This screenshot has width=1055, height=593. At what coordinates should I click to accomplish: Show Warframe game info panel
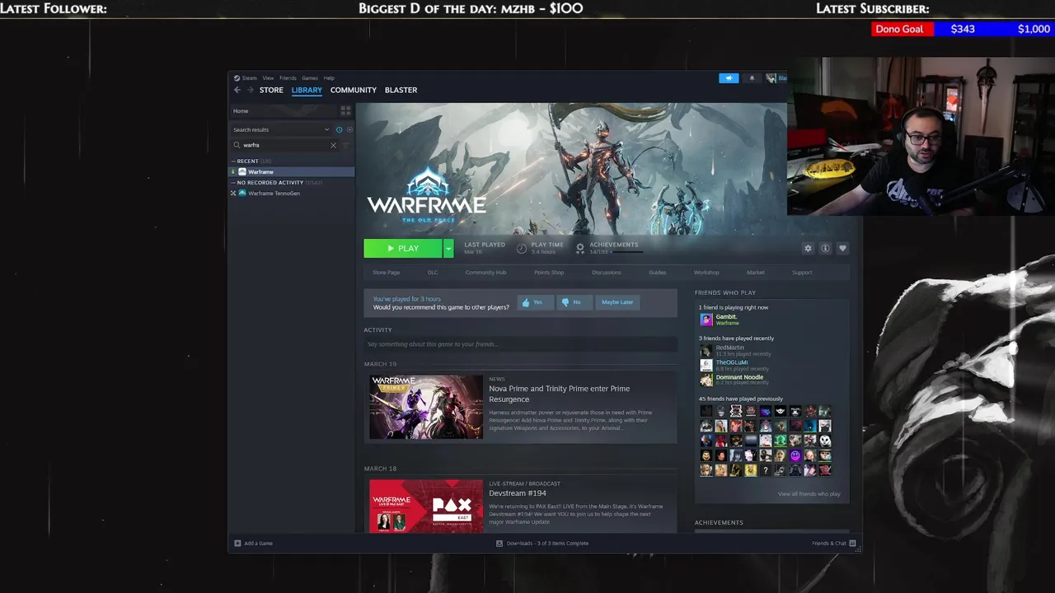(825, 248)
